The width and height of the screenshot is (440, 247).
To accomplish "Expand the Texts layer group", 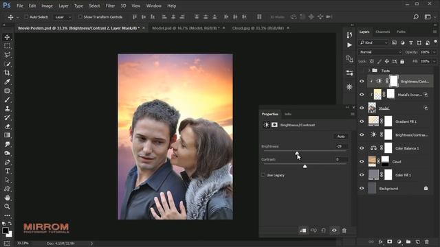I will [369, 71].
